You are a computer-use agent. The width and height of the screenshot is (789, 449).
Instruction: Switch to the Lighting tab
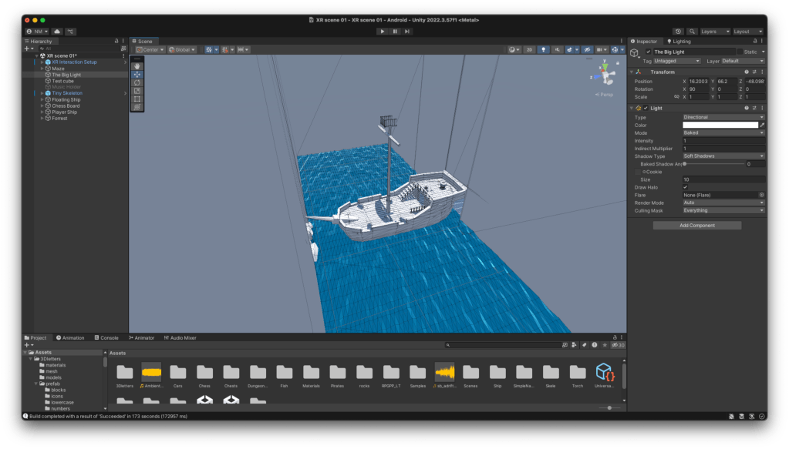(x=679, y=41)
